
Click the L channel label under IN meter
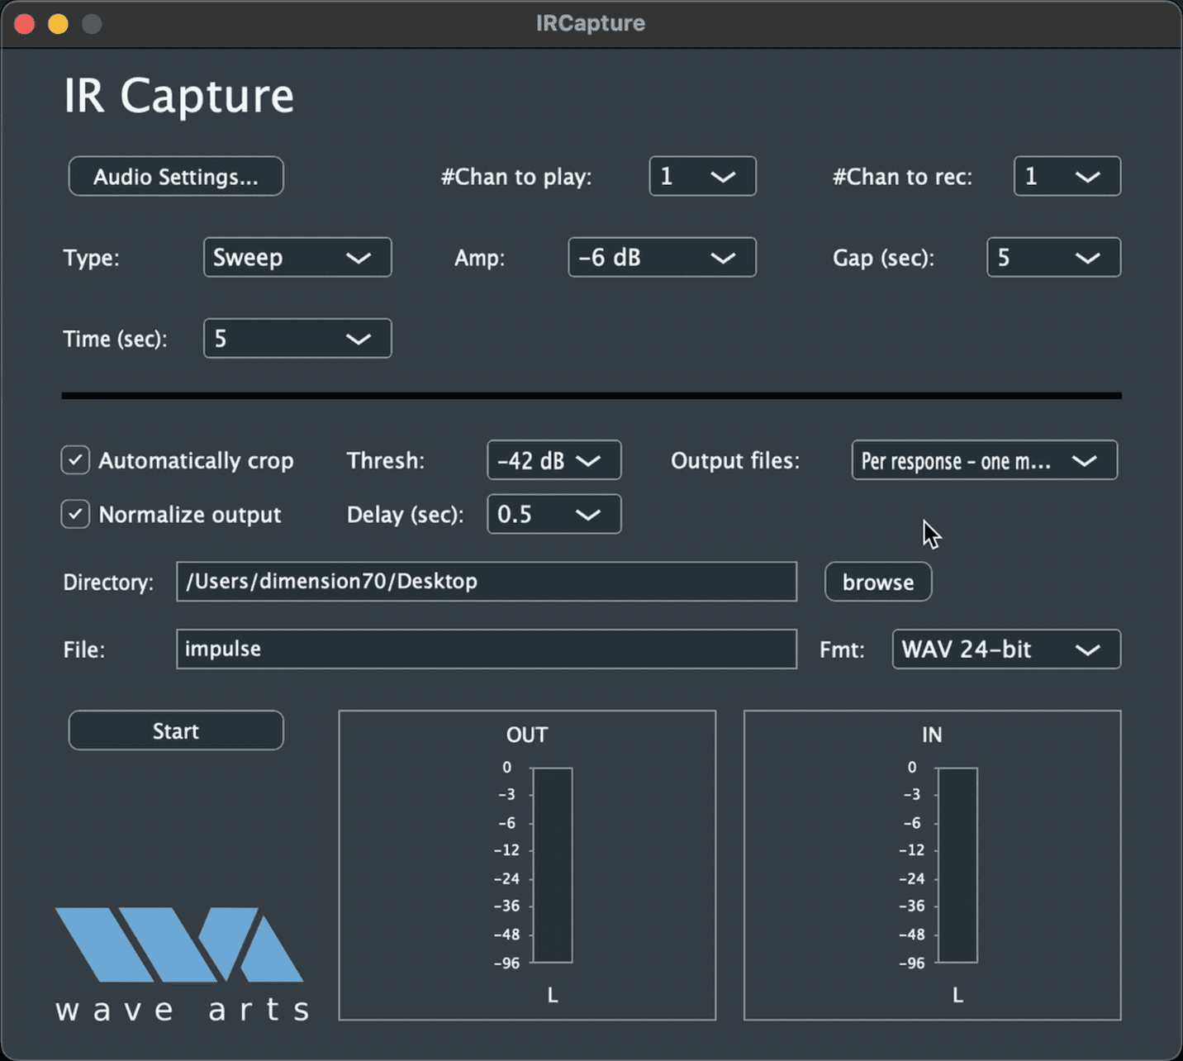coord(957,996)
